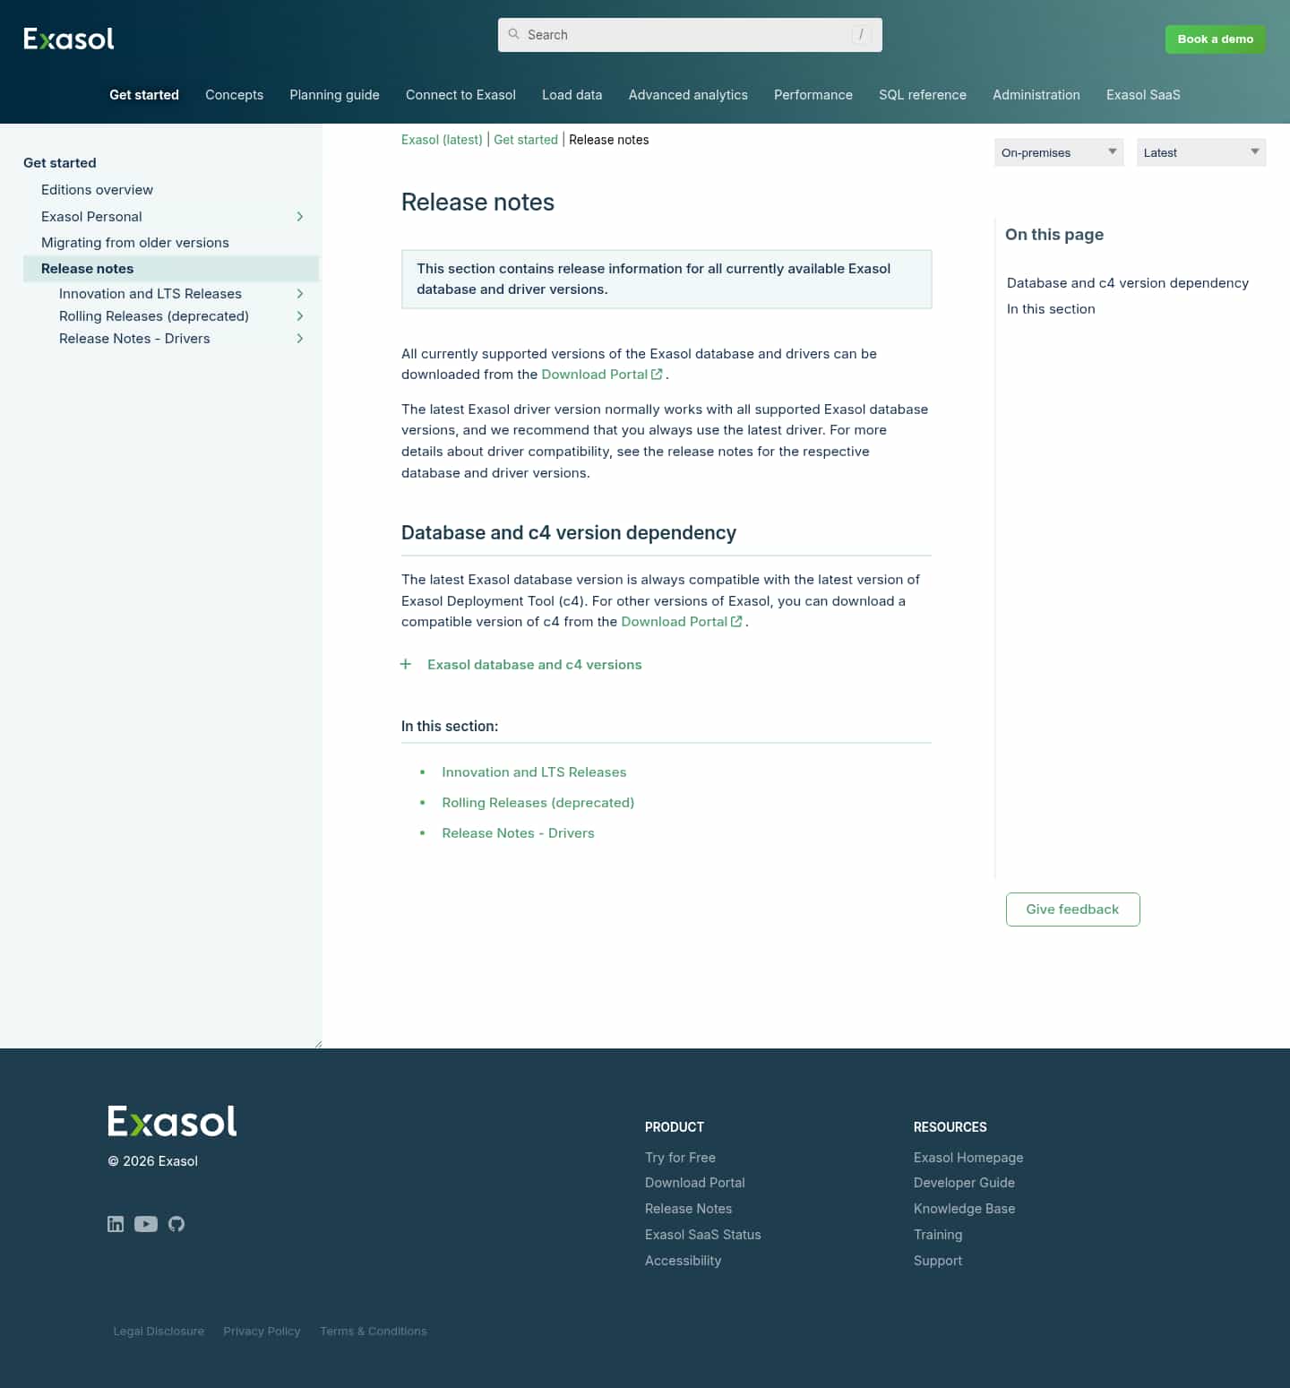Image resolution: width=1290 pixels, height=1388 pixels.
Task: Click the magnifying glass icon in search bar
Action: (x=514, y=34)
